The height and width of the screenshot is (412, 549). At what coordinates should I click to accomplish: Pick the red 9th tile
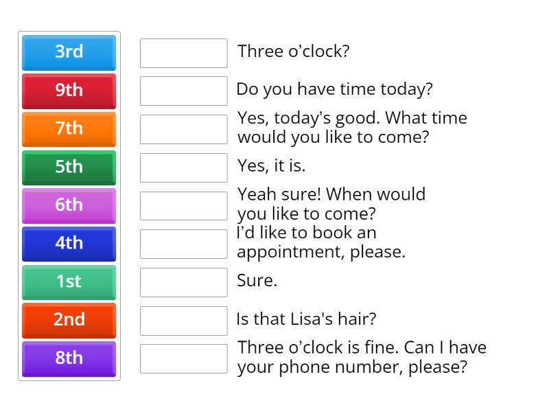pyautogui.click(x=69, y=91)
